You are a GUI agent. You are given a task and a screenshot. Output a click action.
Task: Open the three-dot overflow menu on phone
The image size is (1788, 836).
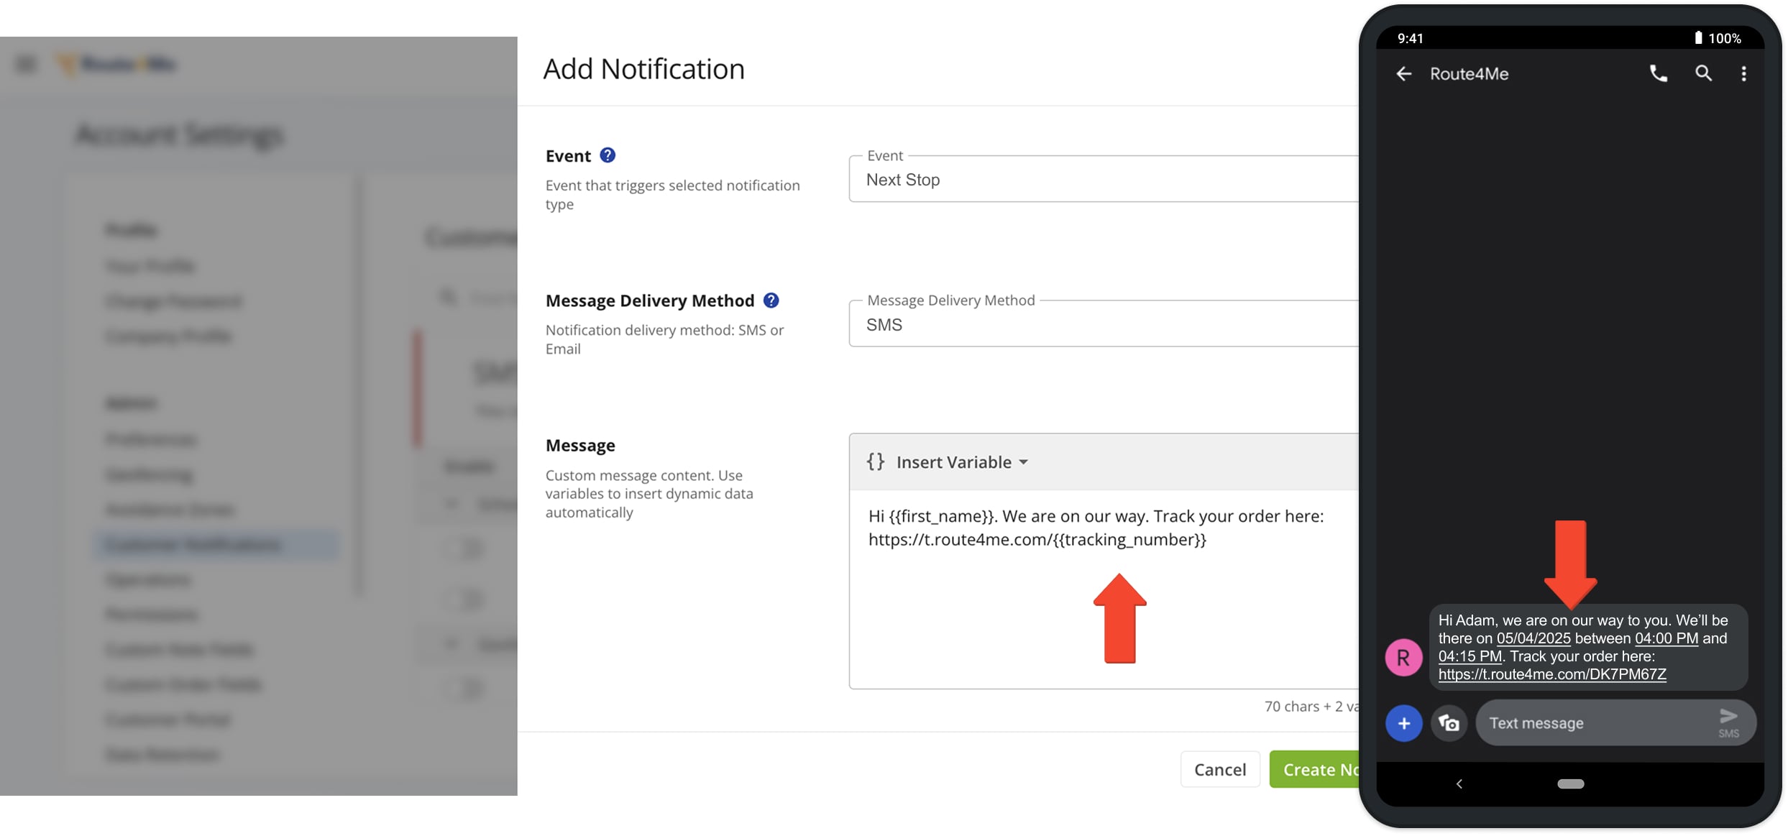[x=1743, y=73]
